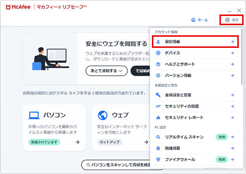Viewport: 246px width, 174px height.
Task: Click arrow on ヘルプとサポート row
Action: click(x=232, y=64)
